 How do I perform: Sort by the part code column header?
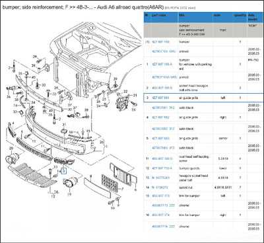coord(159,15)
